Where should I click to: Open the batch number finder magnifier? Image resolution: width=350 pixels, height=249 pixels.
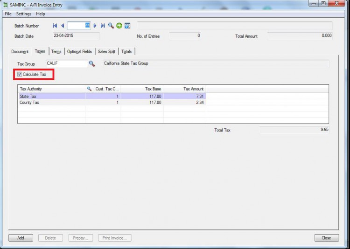(x=111, y=26)
